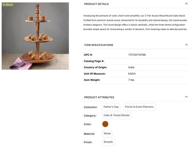Click the ITEM SPECIFICATIONS heading text

(98, 45)
